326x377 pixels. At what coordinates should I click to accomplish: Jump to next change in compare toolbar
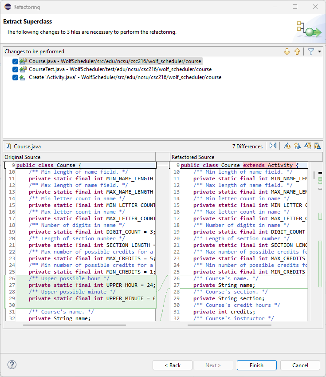[x=307, y=146]
